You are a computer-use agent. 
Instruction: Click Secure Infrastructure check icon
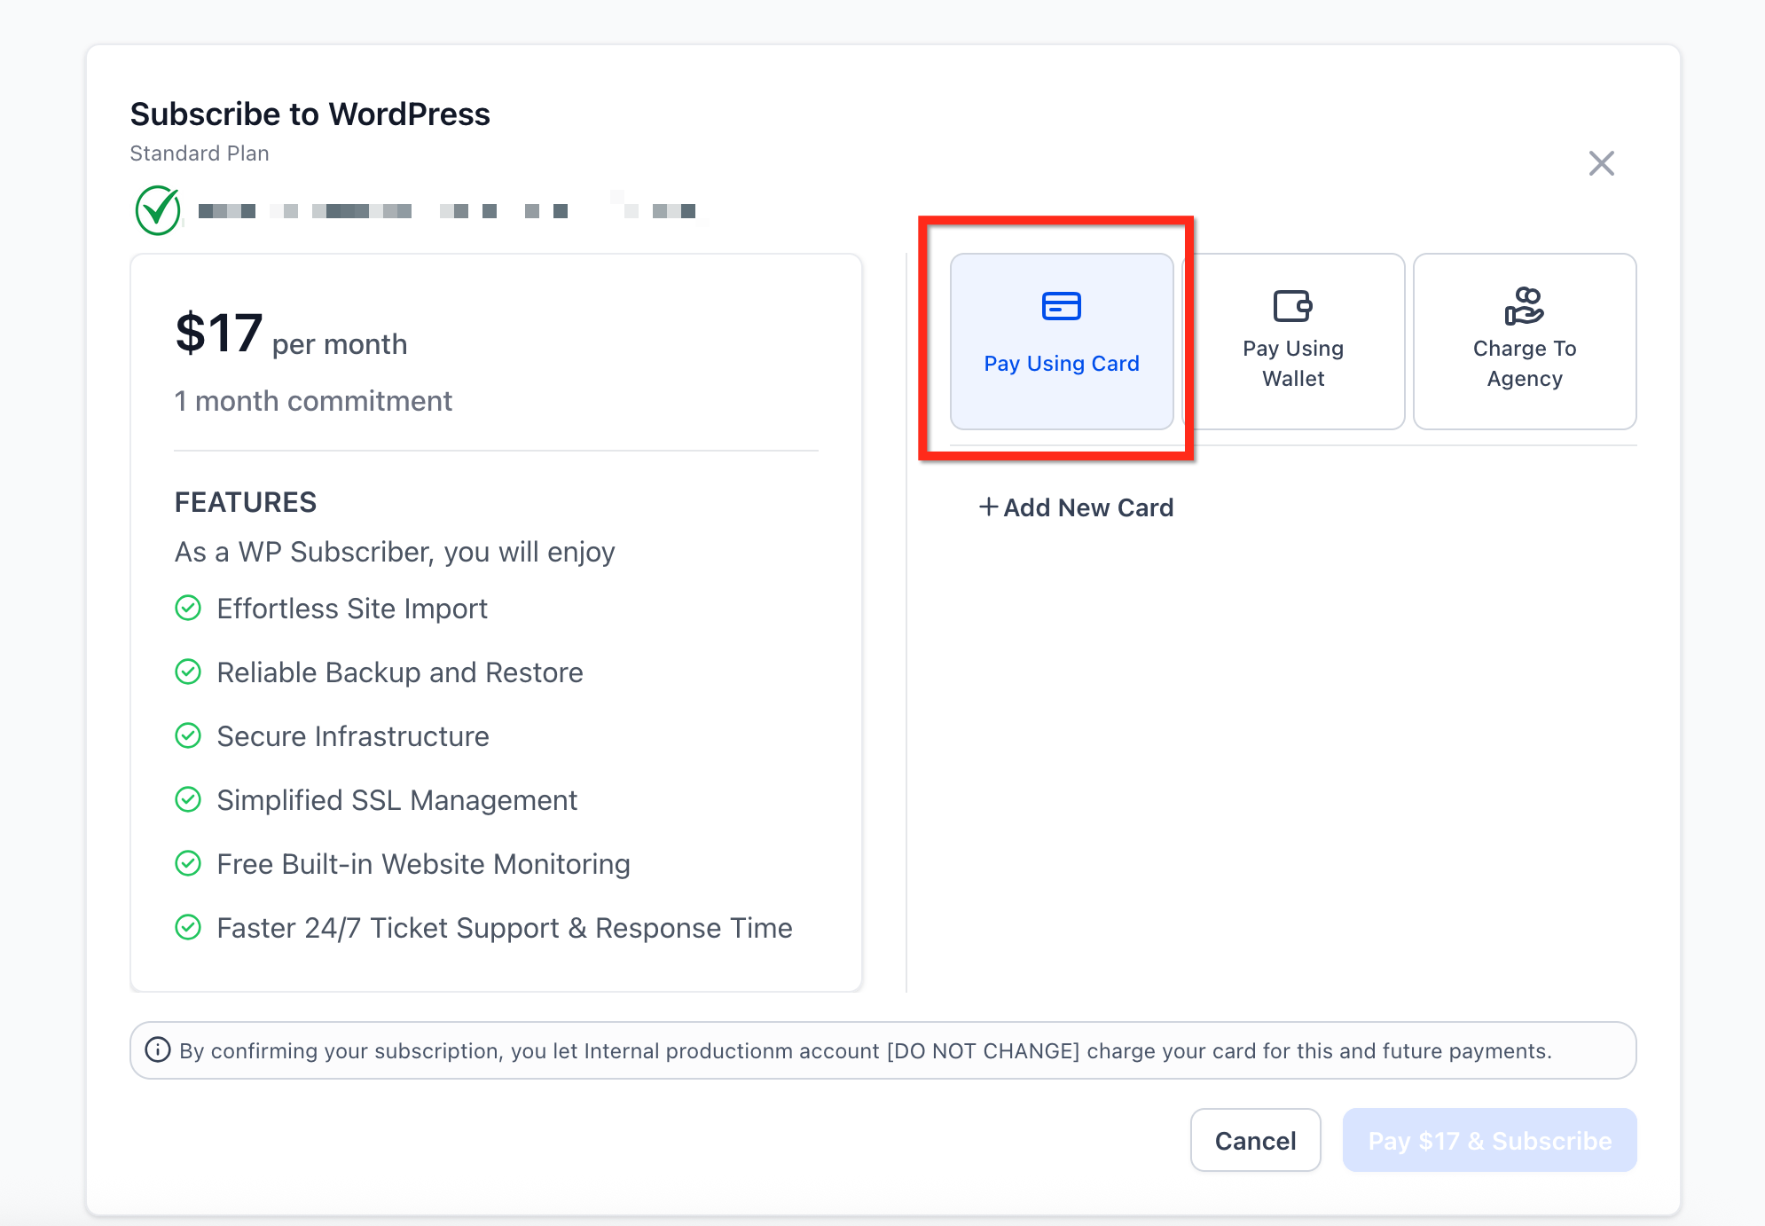point(188,736)
